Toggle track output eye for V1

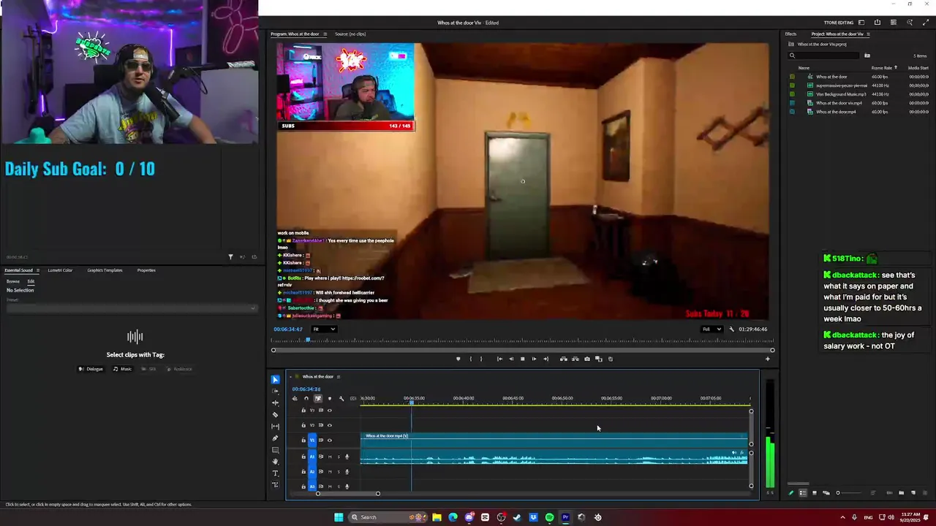pos(330,440)
